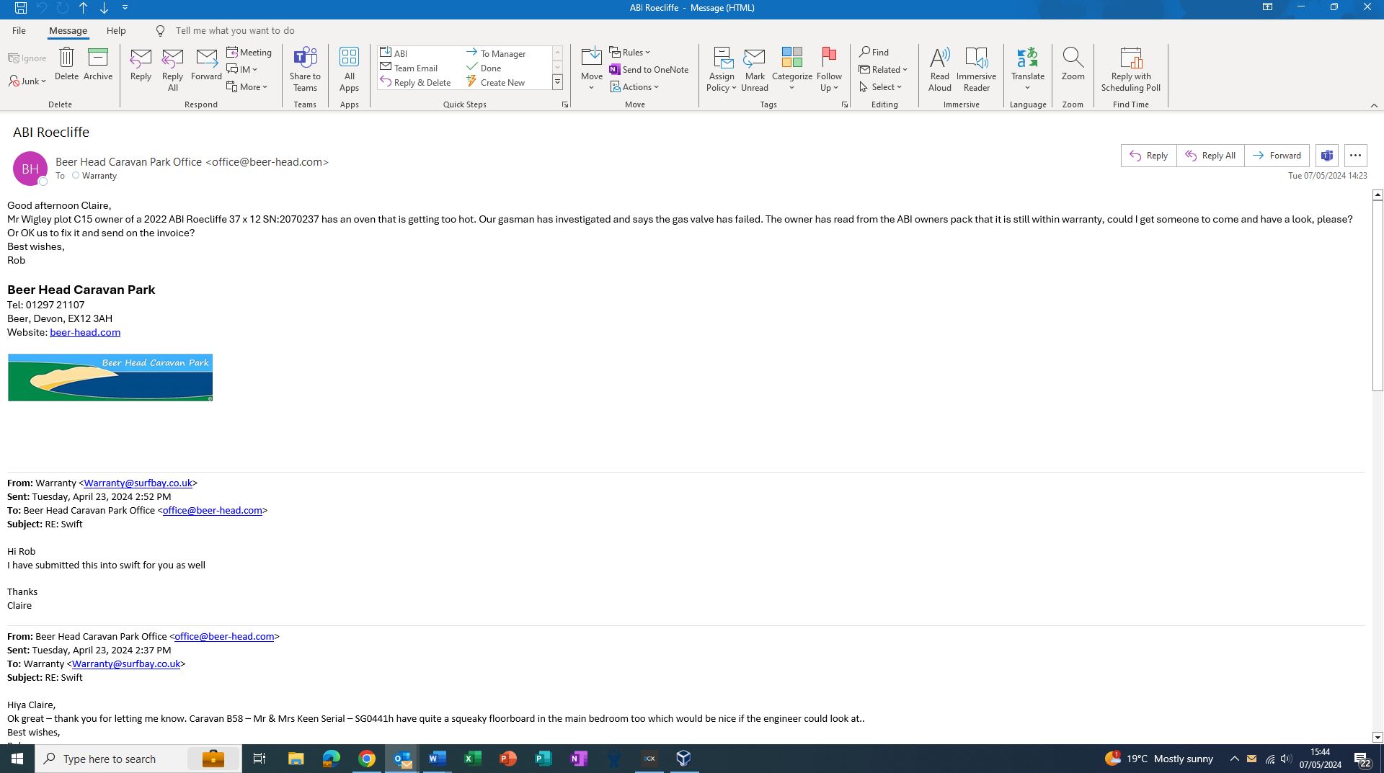The height and width of the screenshot is (773, 1384).
Task: Open the notification center icon
Action: click(1362, 759)
